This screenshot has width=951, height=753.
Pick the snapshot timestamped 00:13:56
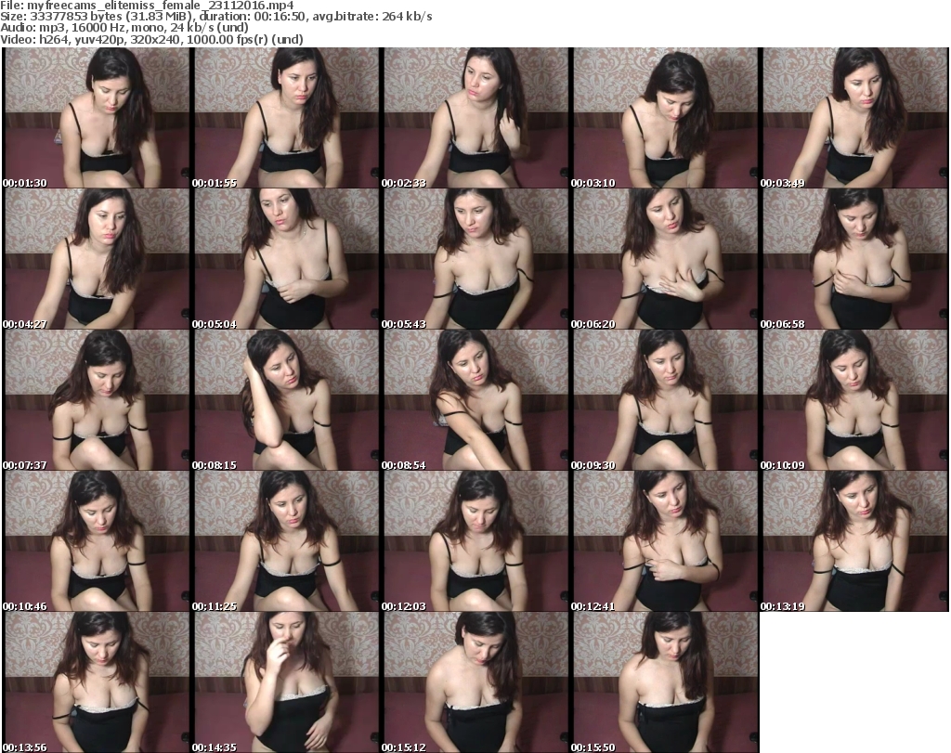pos(97,682)
